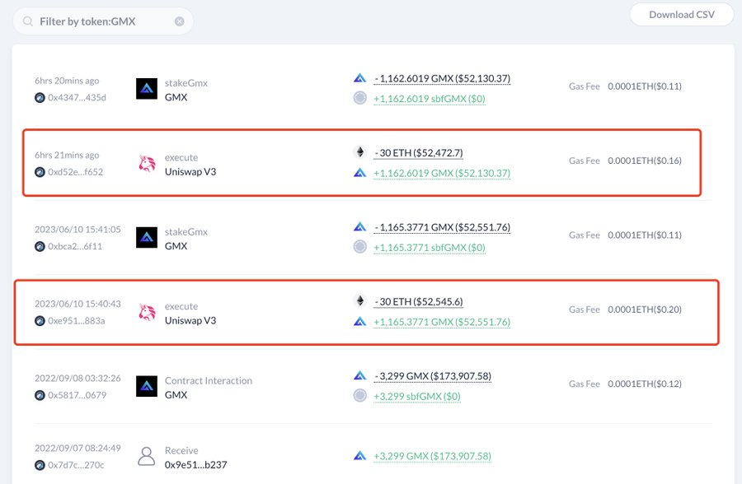The width and height of the screenshot is (742, 484).
Task: Click GMX token icon next to -1,162.6019 GMX
Action: [360, 78]
